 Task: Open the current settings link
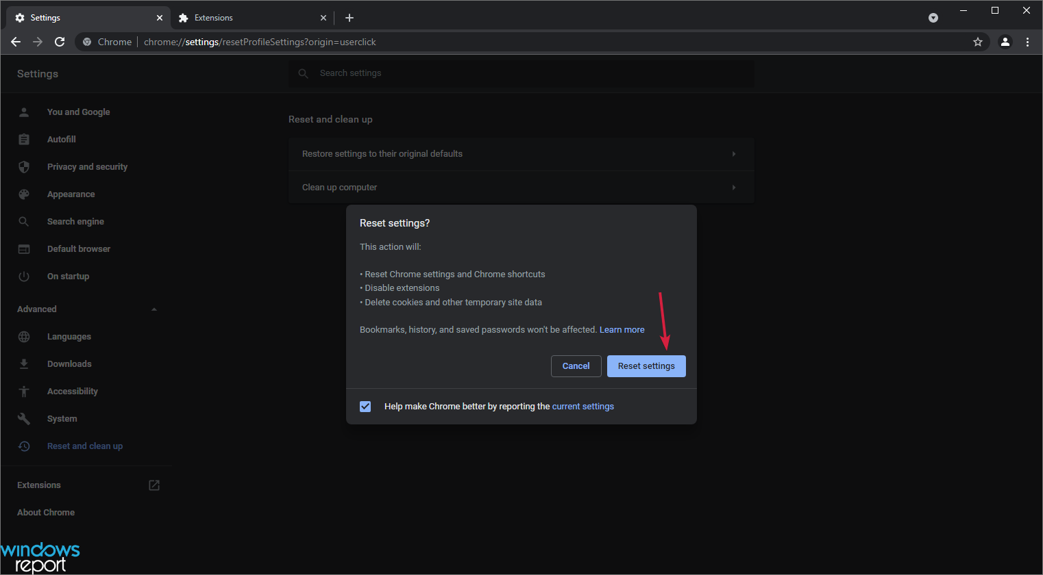(582, 406)
